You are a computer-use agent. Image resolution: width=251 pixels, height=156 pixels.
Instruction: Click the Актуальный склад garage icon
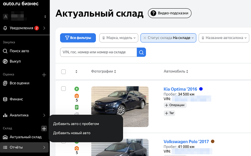[5, 137]
